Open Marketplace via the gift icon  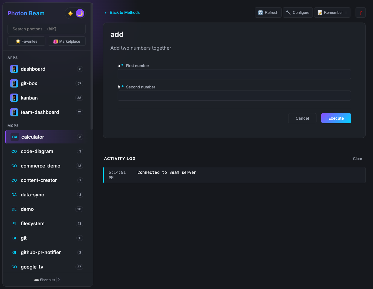[x=56, y=41]
